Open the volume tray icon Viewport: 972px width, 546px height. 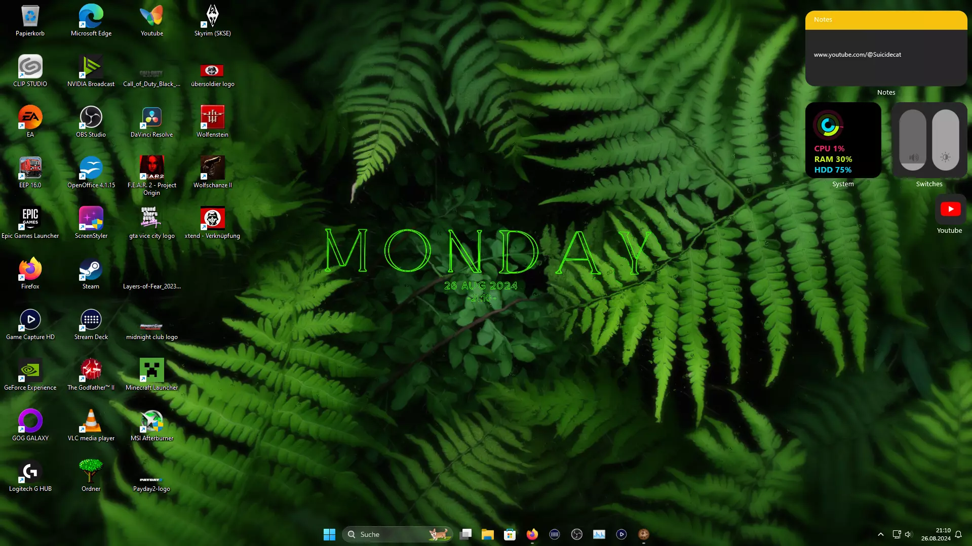pos(908,534)
